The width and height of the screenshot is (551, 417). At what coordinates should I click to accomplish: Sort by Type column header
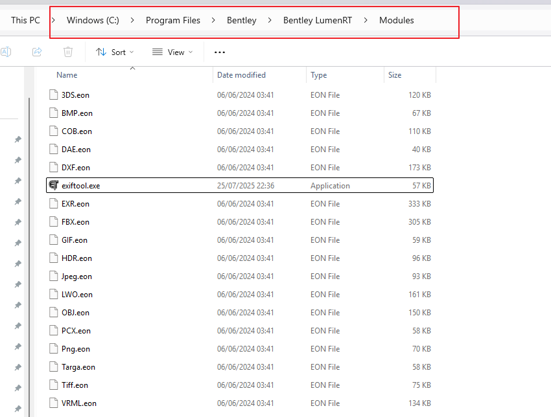point(319,75)
